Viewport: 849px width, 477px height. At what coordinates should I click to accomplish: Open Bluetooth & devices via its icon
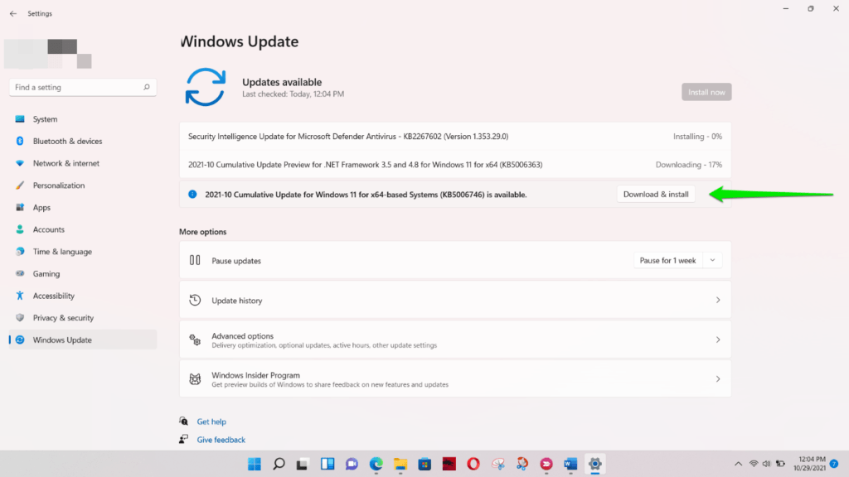[19, 141]
